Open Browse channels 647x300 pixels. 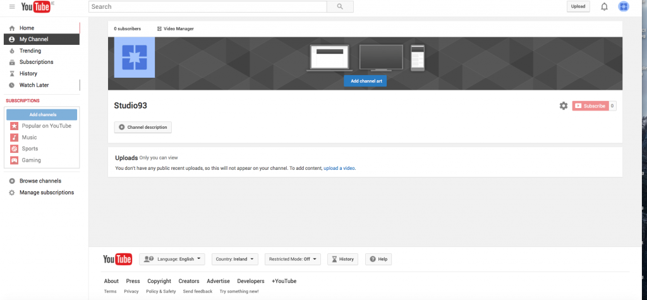pos(40,181)
